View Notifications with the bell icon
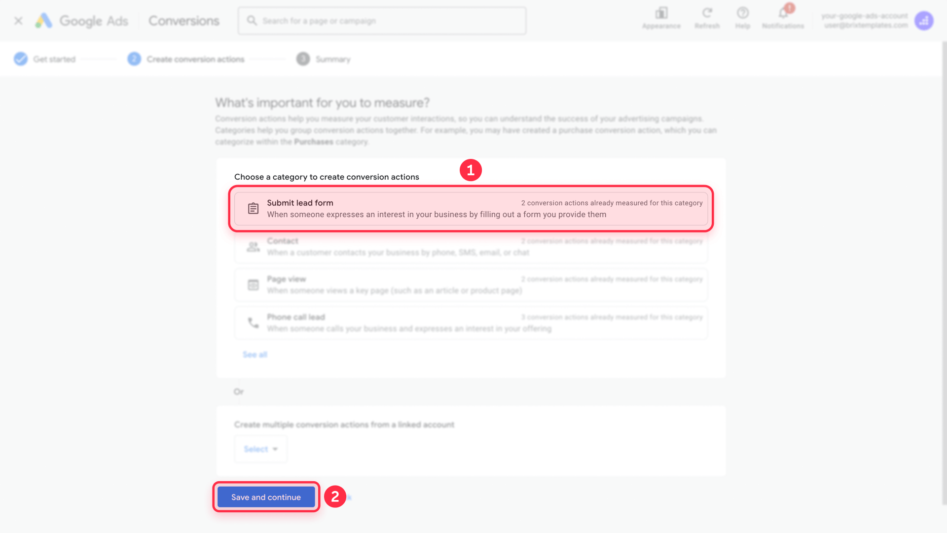The height and width of the screenshot is (533, 947). pyautogui.click(x=783, y=13)
